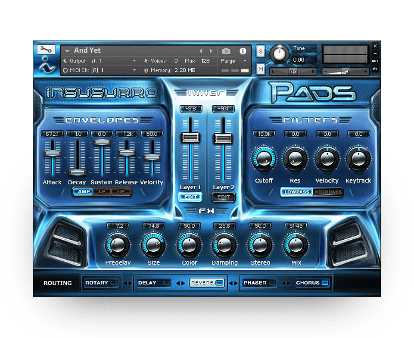Select the CHORUS effect label
Screen dimensions: 414x338
[308, 283]
